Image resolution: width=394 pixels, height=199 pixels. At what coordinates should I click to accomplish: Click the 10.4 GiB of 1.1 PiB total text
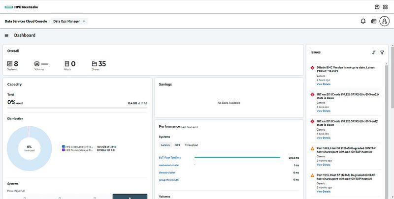pyautogui.click(x=137, y=103)
